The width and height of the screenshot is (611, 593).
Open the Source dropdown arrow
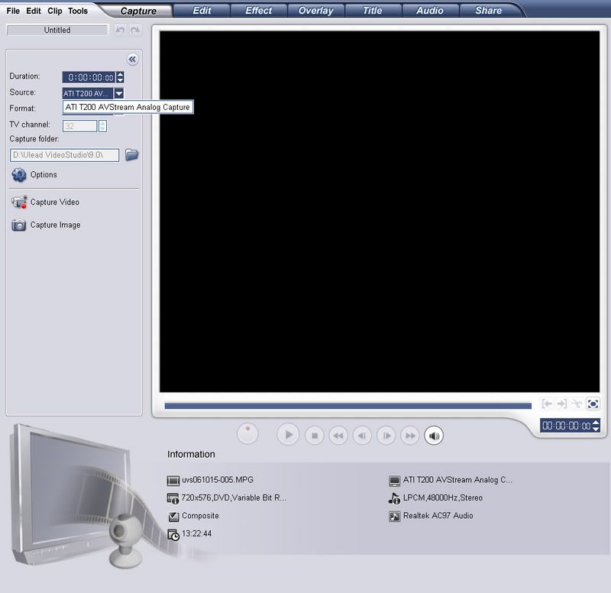(x=119, y=93)
